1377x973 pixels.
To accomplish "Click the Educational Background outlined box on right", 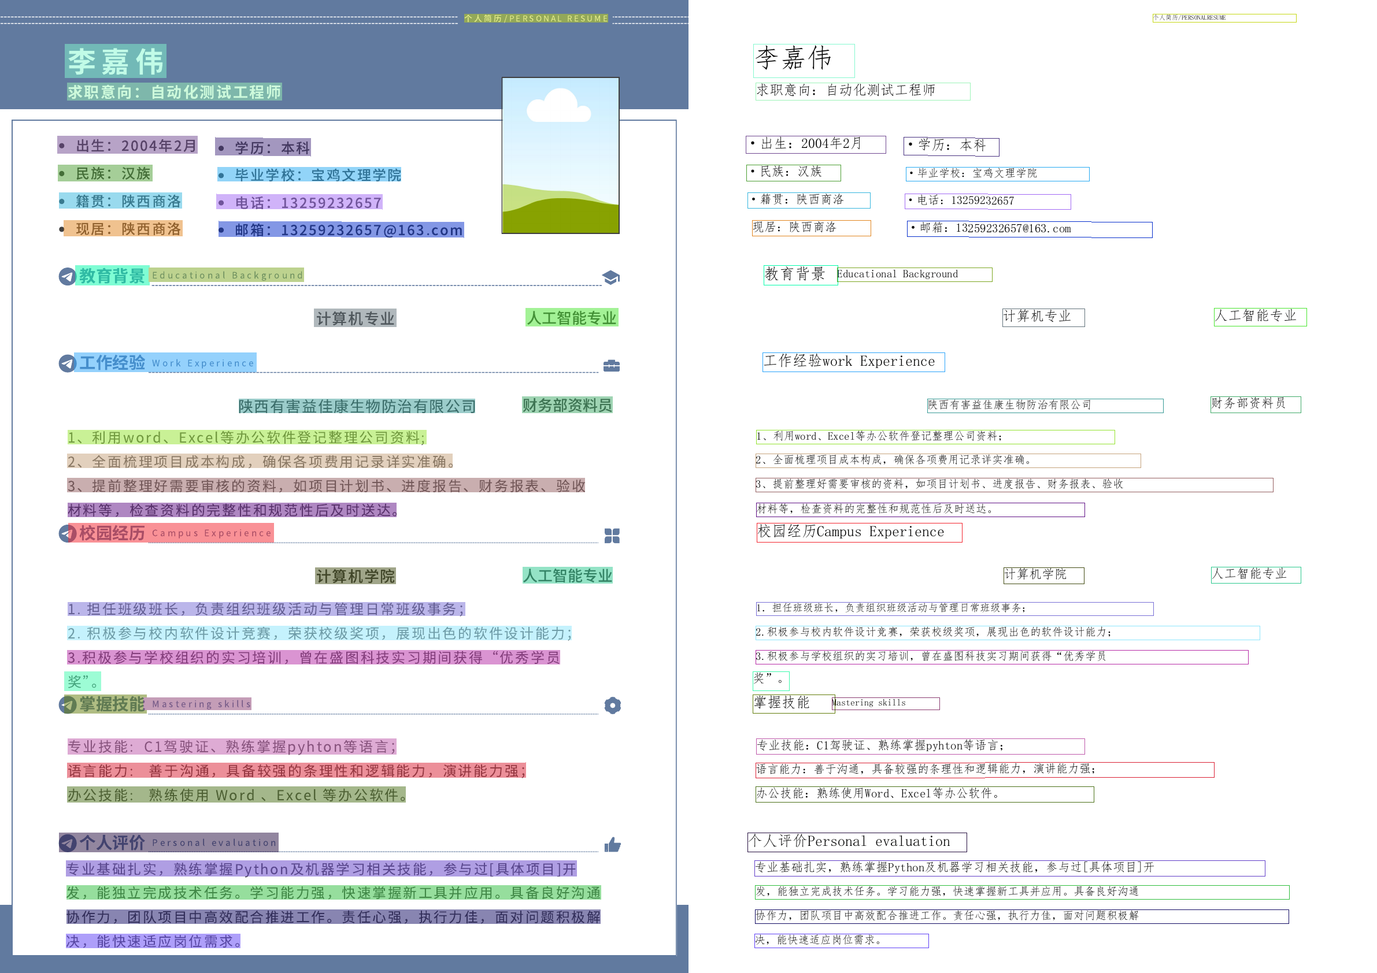I will pos(914,274).
